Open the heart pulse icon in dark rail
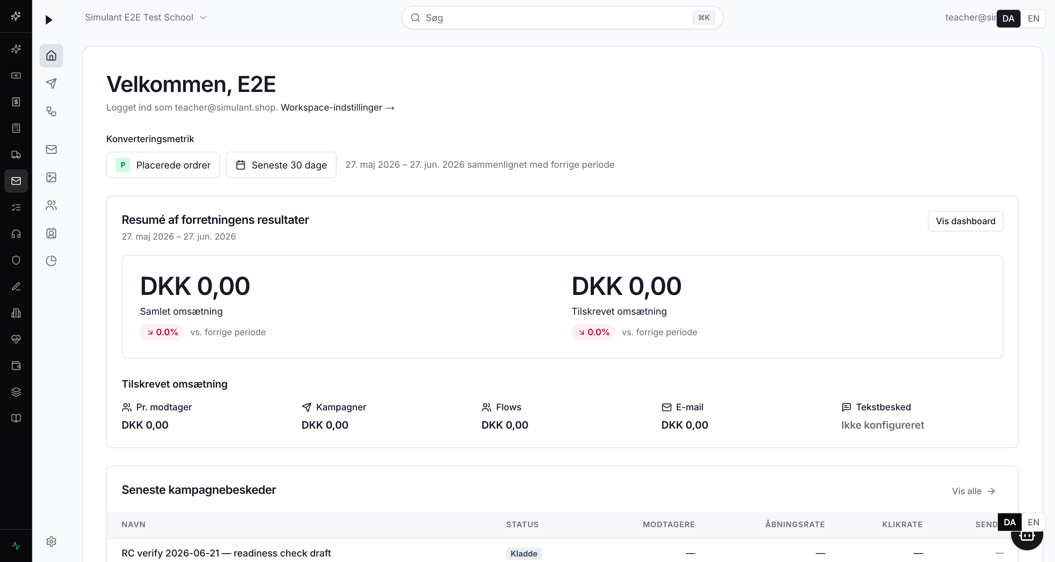This screenshot has height=562, width=1055. click(x=16, y=339)
